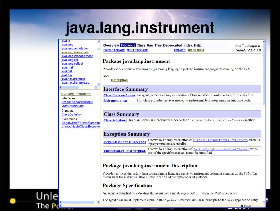This screenshot has height=211, width=280.
Task: Open the Deprecated API page
Action: [172, 45]
